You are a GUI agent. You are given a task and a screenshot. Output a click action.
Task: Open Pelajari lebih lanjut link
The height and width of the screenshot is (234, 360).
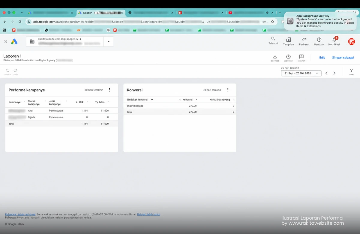point(148,214)
